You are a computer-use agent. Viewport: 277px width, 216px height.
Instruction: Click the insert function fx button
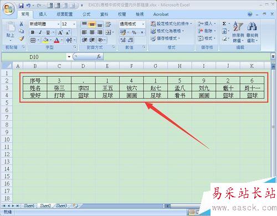pyautogui.click(x=99, y=57)
